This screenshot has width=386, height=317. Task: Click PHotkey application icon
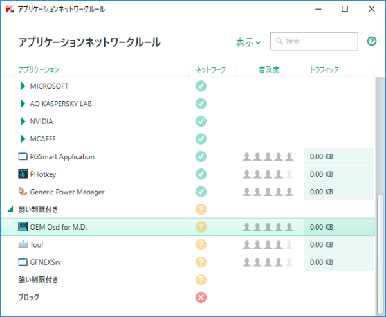point(23,174)
